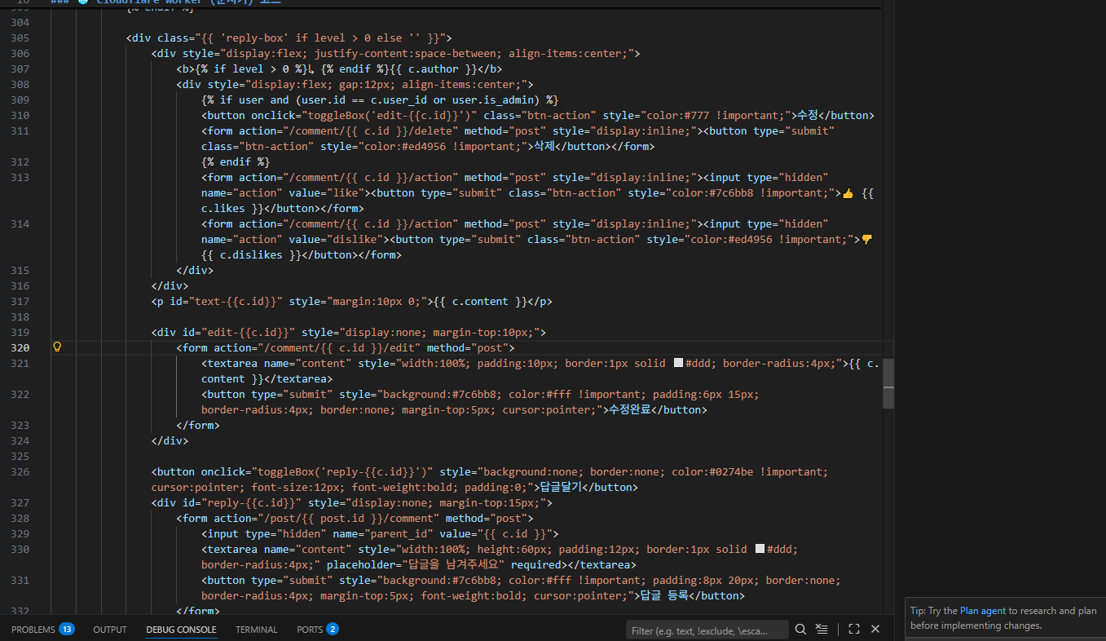This screenshot has width=1106, height=641.
Task: Focus the debug console filter field
Action: point(707,630)
